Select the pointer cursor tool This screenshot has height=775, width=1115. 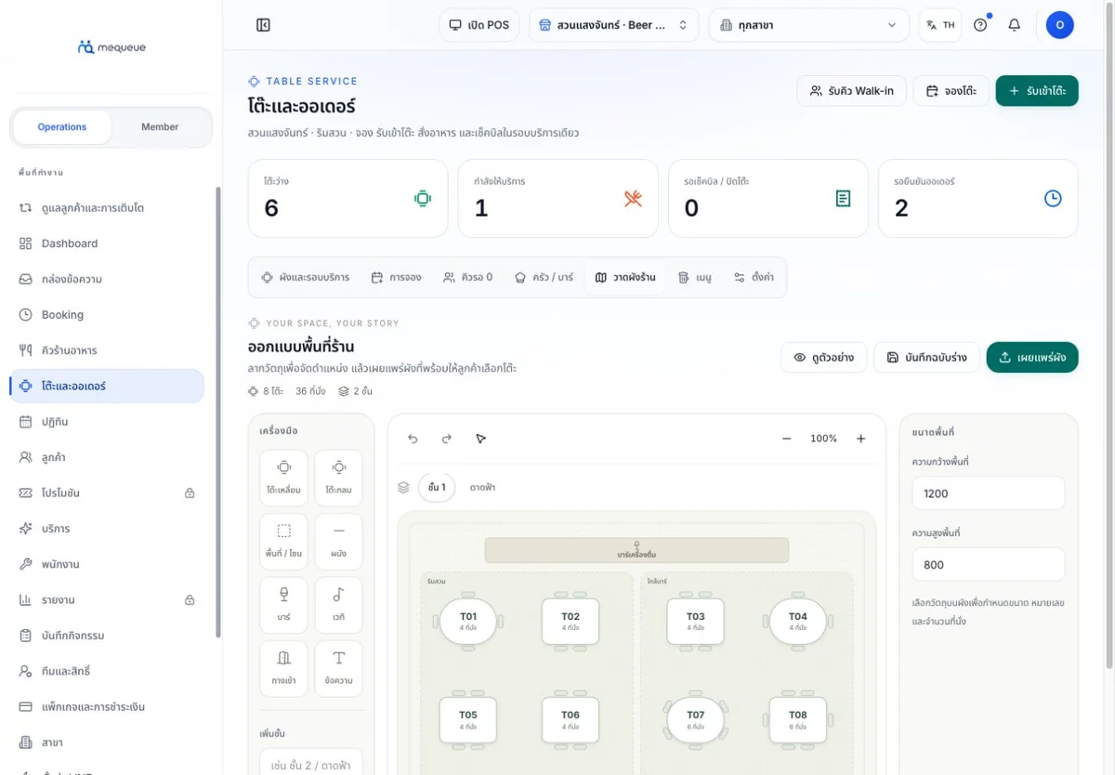[480, 439]
